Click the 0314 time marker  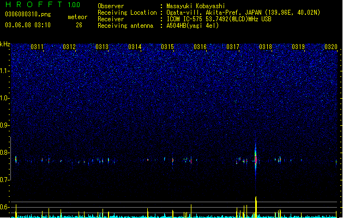point(135,47)
